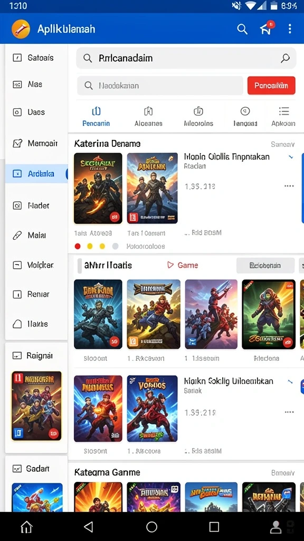Screen dimensions: 304x541
Task: Open the three-dot overflow menu in header
Action: (x=290, y=29)
